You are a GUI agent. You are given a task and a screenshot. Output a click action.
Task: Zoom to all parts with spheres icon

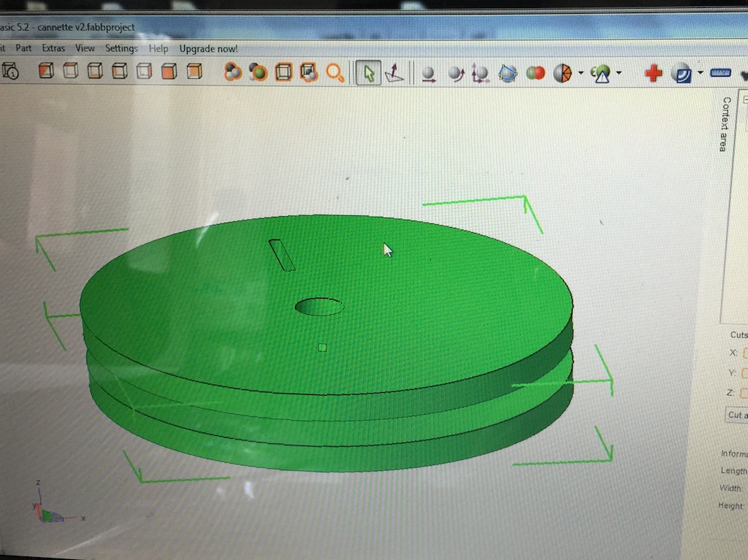(233, 72)
